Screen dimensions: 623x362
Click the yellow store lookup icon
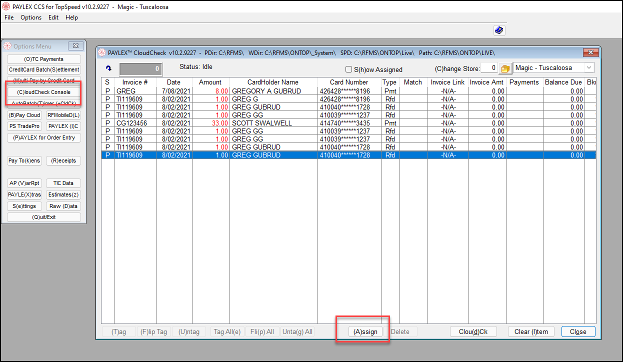[x=504, y=68]
